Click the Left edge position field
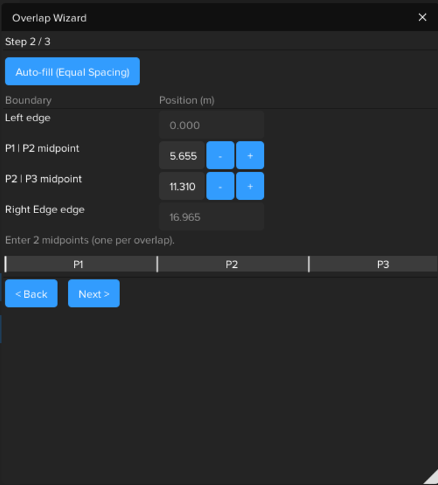This screenshot has height=485, width=438. (x=211, y=125)
